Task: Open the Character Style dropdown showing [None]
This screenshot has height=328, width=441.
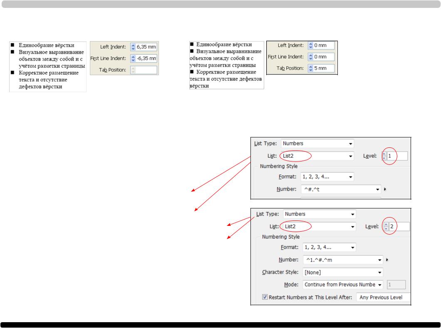Action: pos(343,272)
